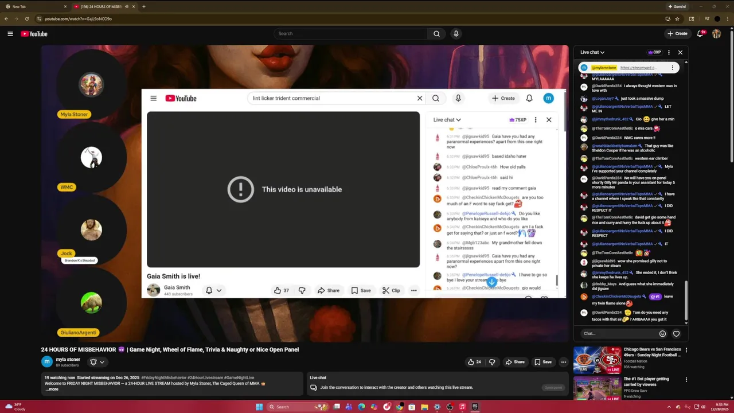Switch to the New Tab browser tab
The height and width of the screenshot is (413, 734).
tap(34, 6)
